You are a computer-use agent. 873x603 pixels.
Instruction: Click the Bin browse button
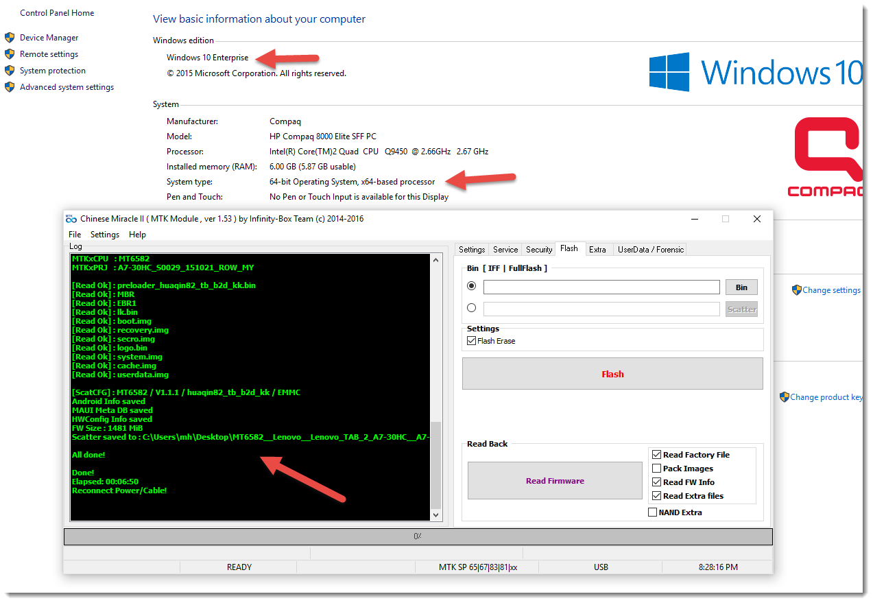[741, 287]
